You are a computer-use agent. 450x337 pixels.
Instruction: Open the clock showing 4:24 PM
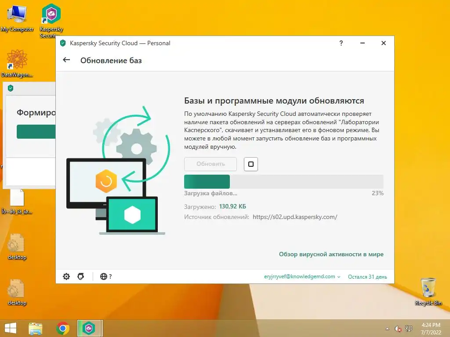point(431,329)
